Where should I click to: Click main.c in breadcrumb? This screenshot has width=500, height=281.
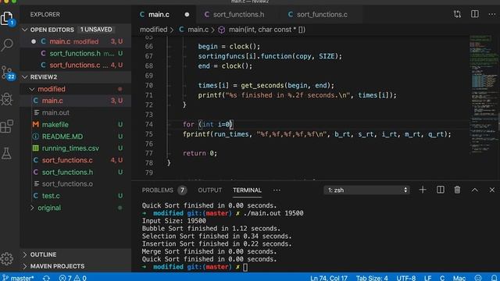(193, 30)
